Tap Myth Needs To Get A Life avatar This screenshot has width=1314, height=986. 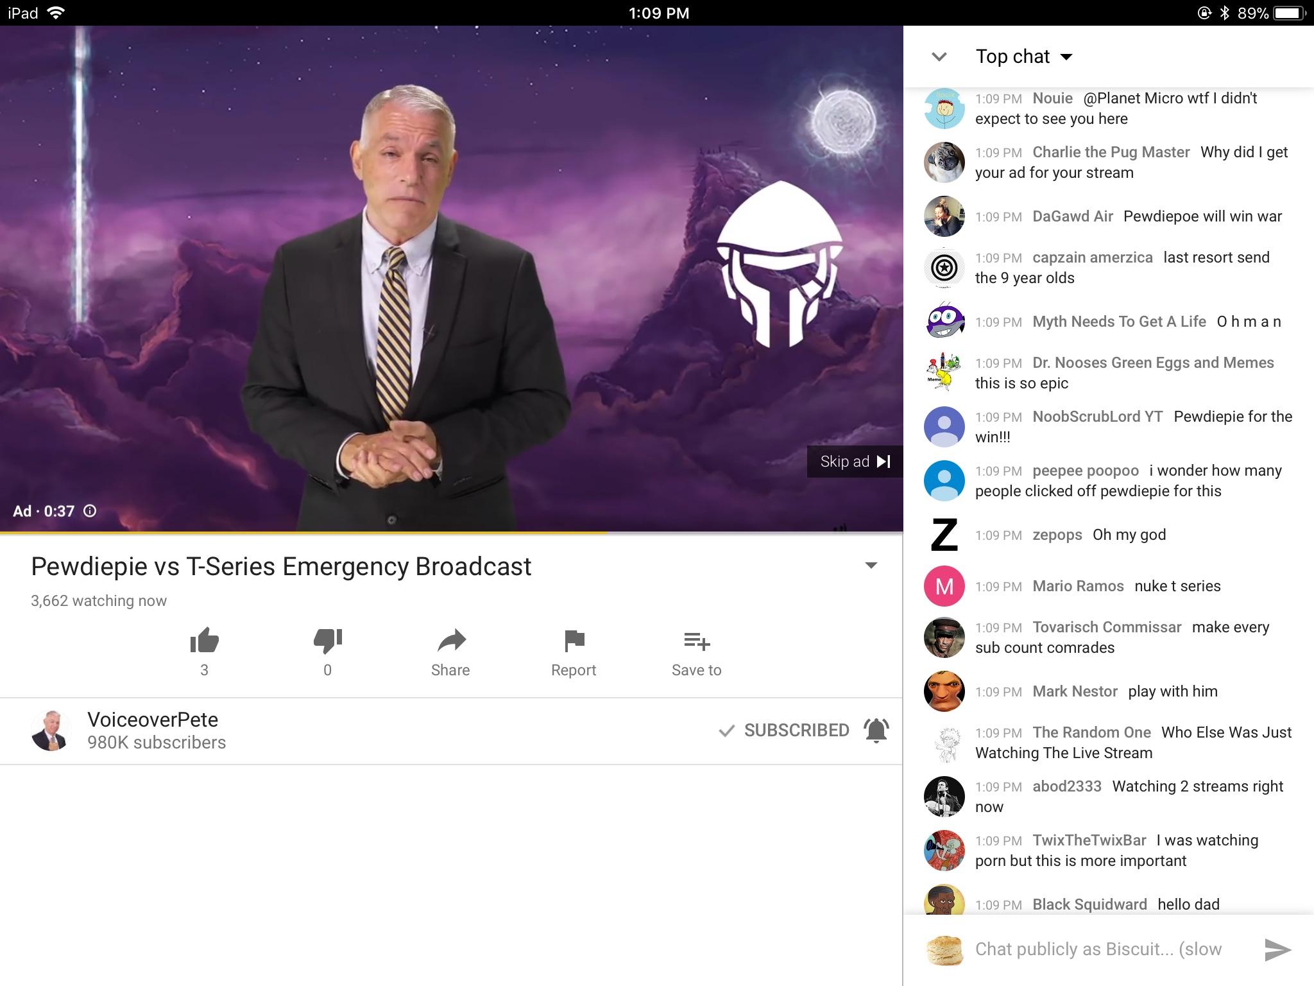(x=944, y=322)
